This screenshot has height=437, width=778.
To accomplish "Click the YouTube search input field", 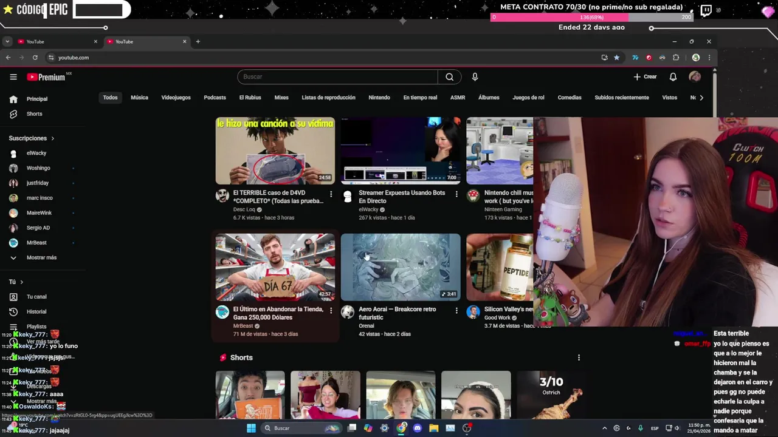I will (337, 77).
